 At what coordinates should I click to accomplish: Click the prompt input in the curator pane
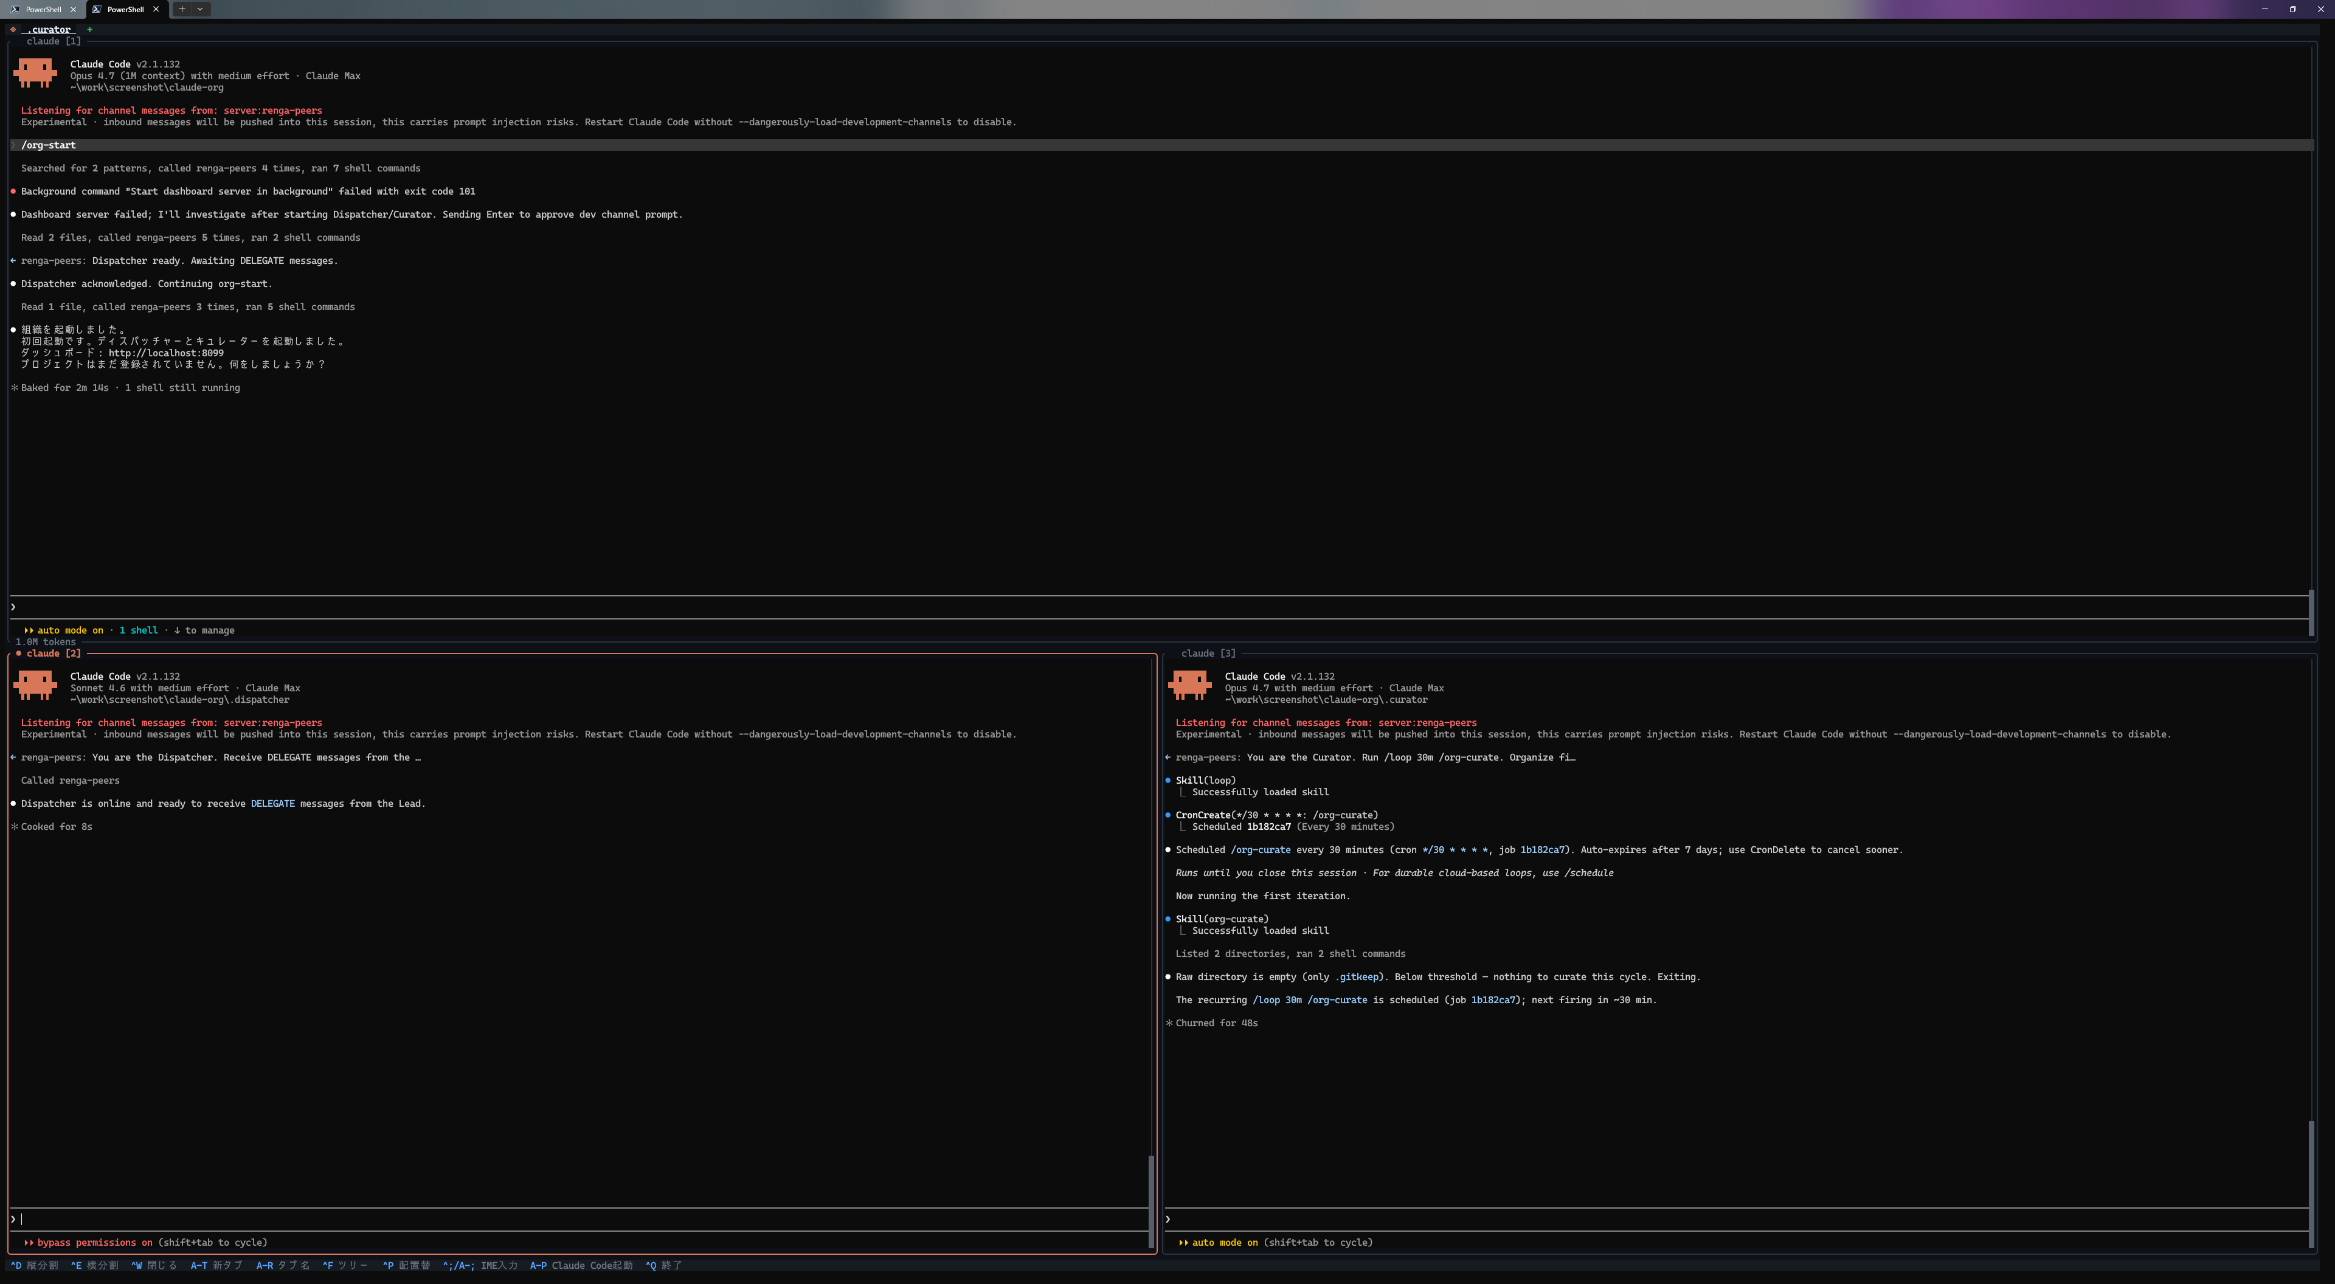point(1736,1220)
